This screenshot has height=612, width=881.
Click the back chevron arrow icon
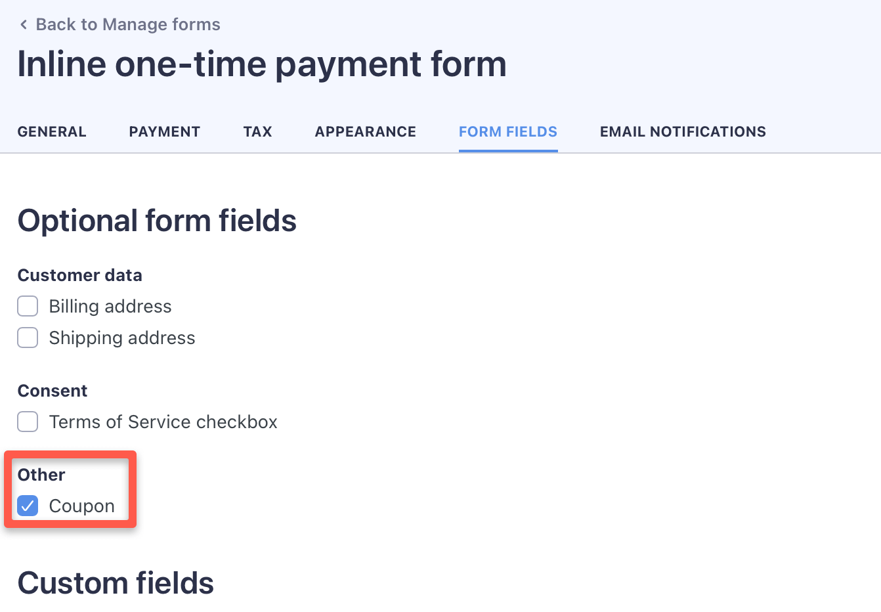pyautogui.click(x=24, y=25)
